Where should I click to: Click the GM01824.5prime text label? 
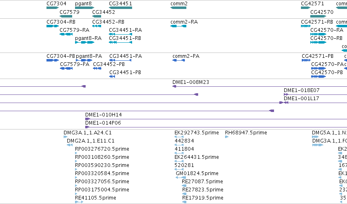click(x=197, y=173)
